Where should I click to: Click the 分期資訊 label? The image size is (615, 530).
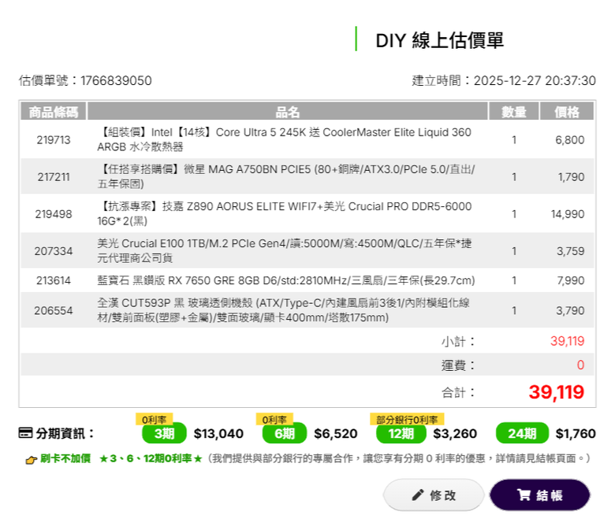[65, 434]
